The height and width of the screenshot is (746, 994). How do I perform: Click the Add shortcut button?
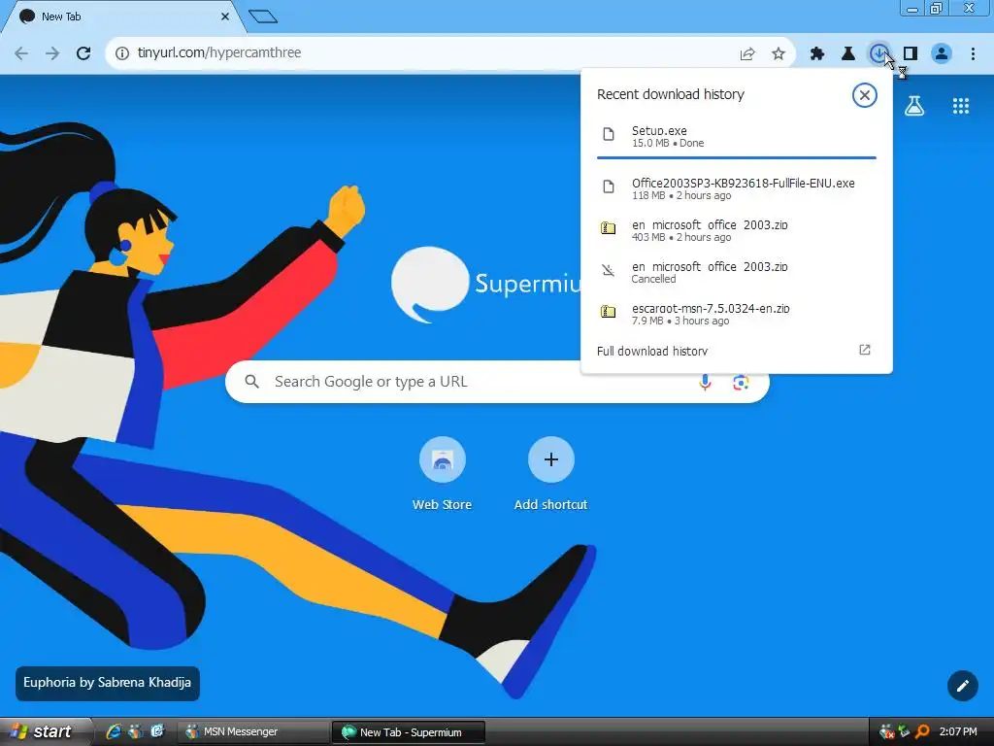pos(551,474)
